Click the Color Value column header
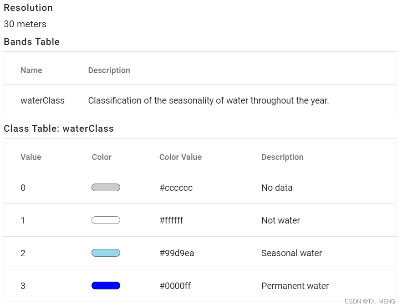402x308 pixels. (x=180, y=157)
